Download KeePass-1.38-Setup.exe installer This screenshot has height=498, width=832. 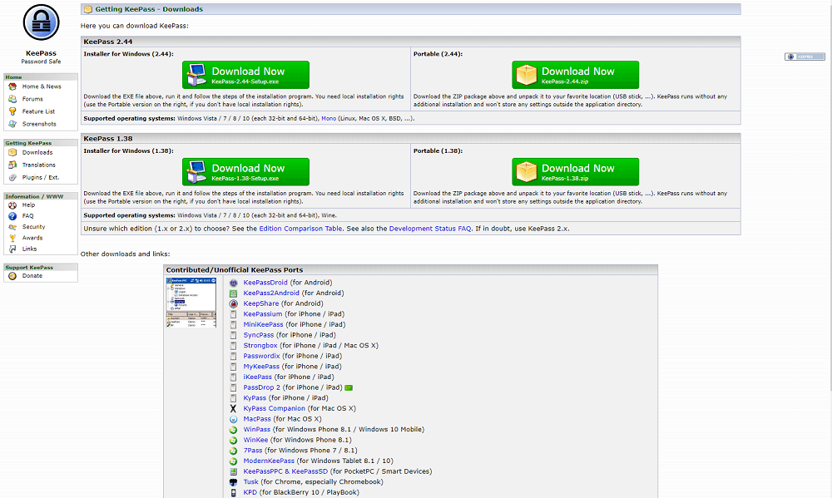[245, 172]
